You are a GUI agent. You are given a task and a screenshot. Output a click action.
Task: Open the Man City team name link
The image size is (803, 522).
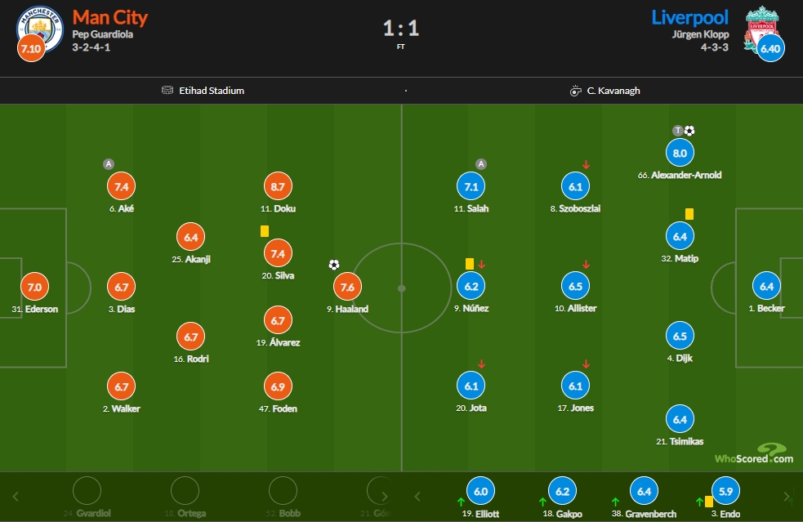(x=110, y=17)
